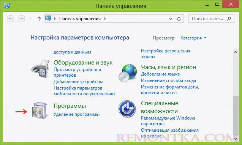The height and width of the screenshot is (145, 242).
Task: Click the Hardware and Sound printer icon
Action: pyautogui.click(x=40, y=68)
